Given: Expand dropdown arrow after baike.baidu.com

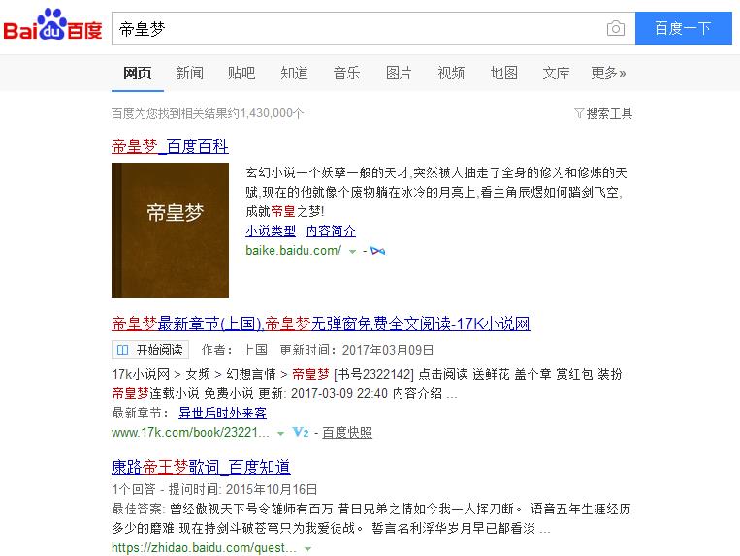Looking at the screenshot, I should click(x=352, y=252).
